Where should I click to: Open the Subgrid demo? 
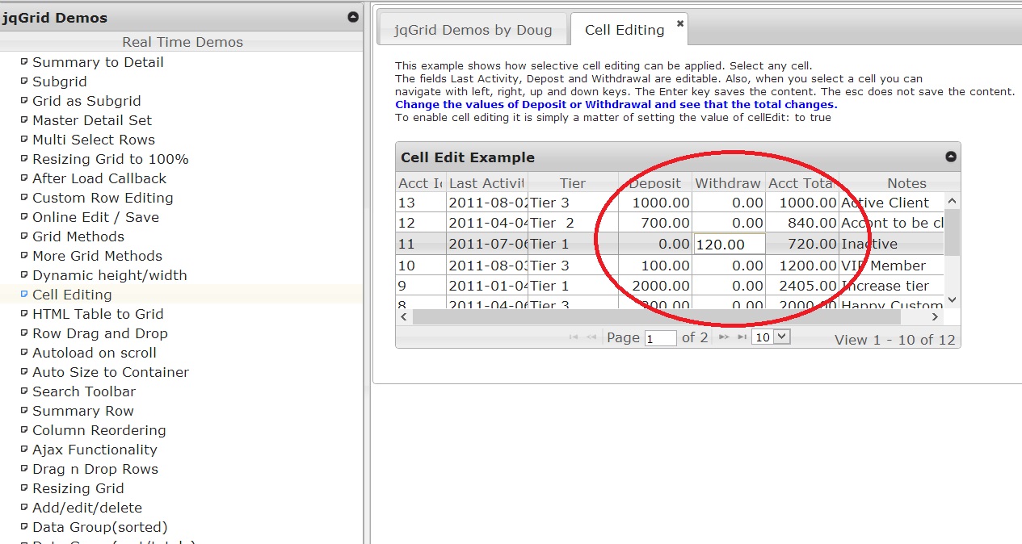(x=60, y=82)
